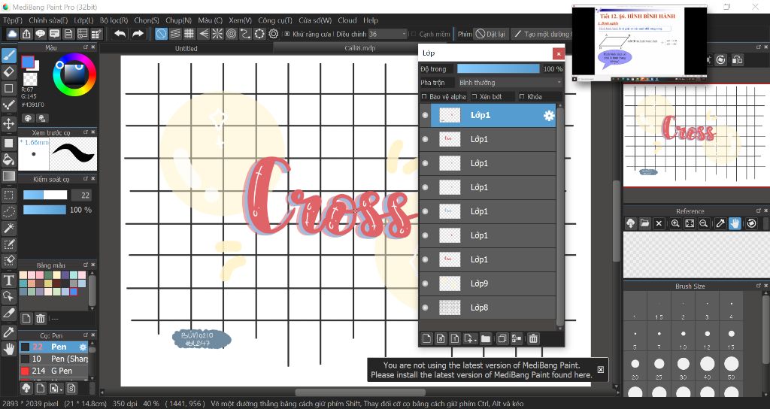
Task: Open the Tệp(F) menu
Action: click(13, 20)
